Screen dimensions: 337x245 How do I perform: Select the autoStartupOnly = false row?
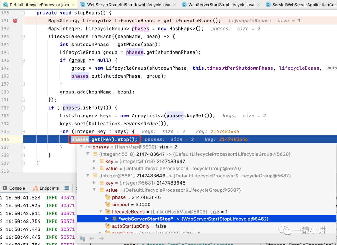coord(207,226)
